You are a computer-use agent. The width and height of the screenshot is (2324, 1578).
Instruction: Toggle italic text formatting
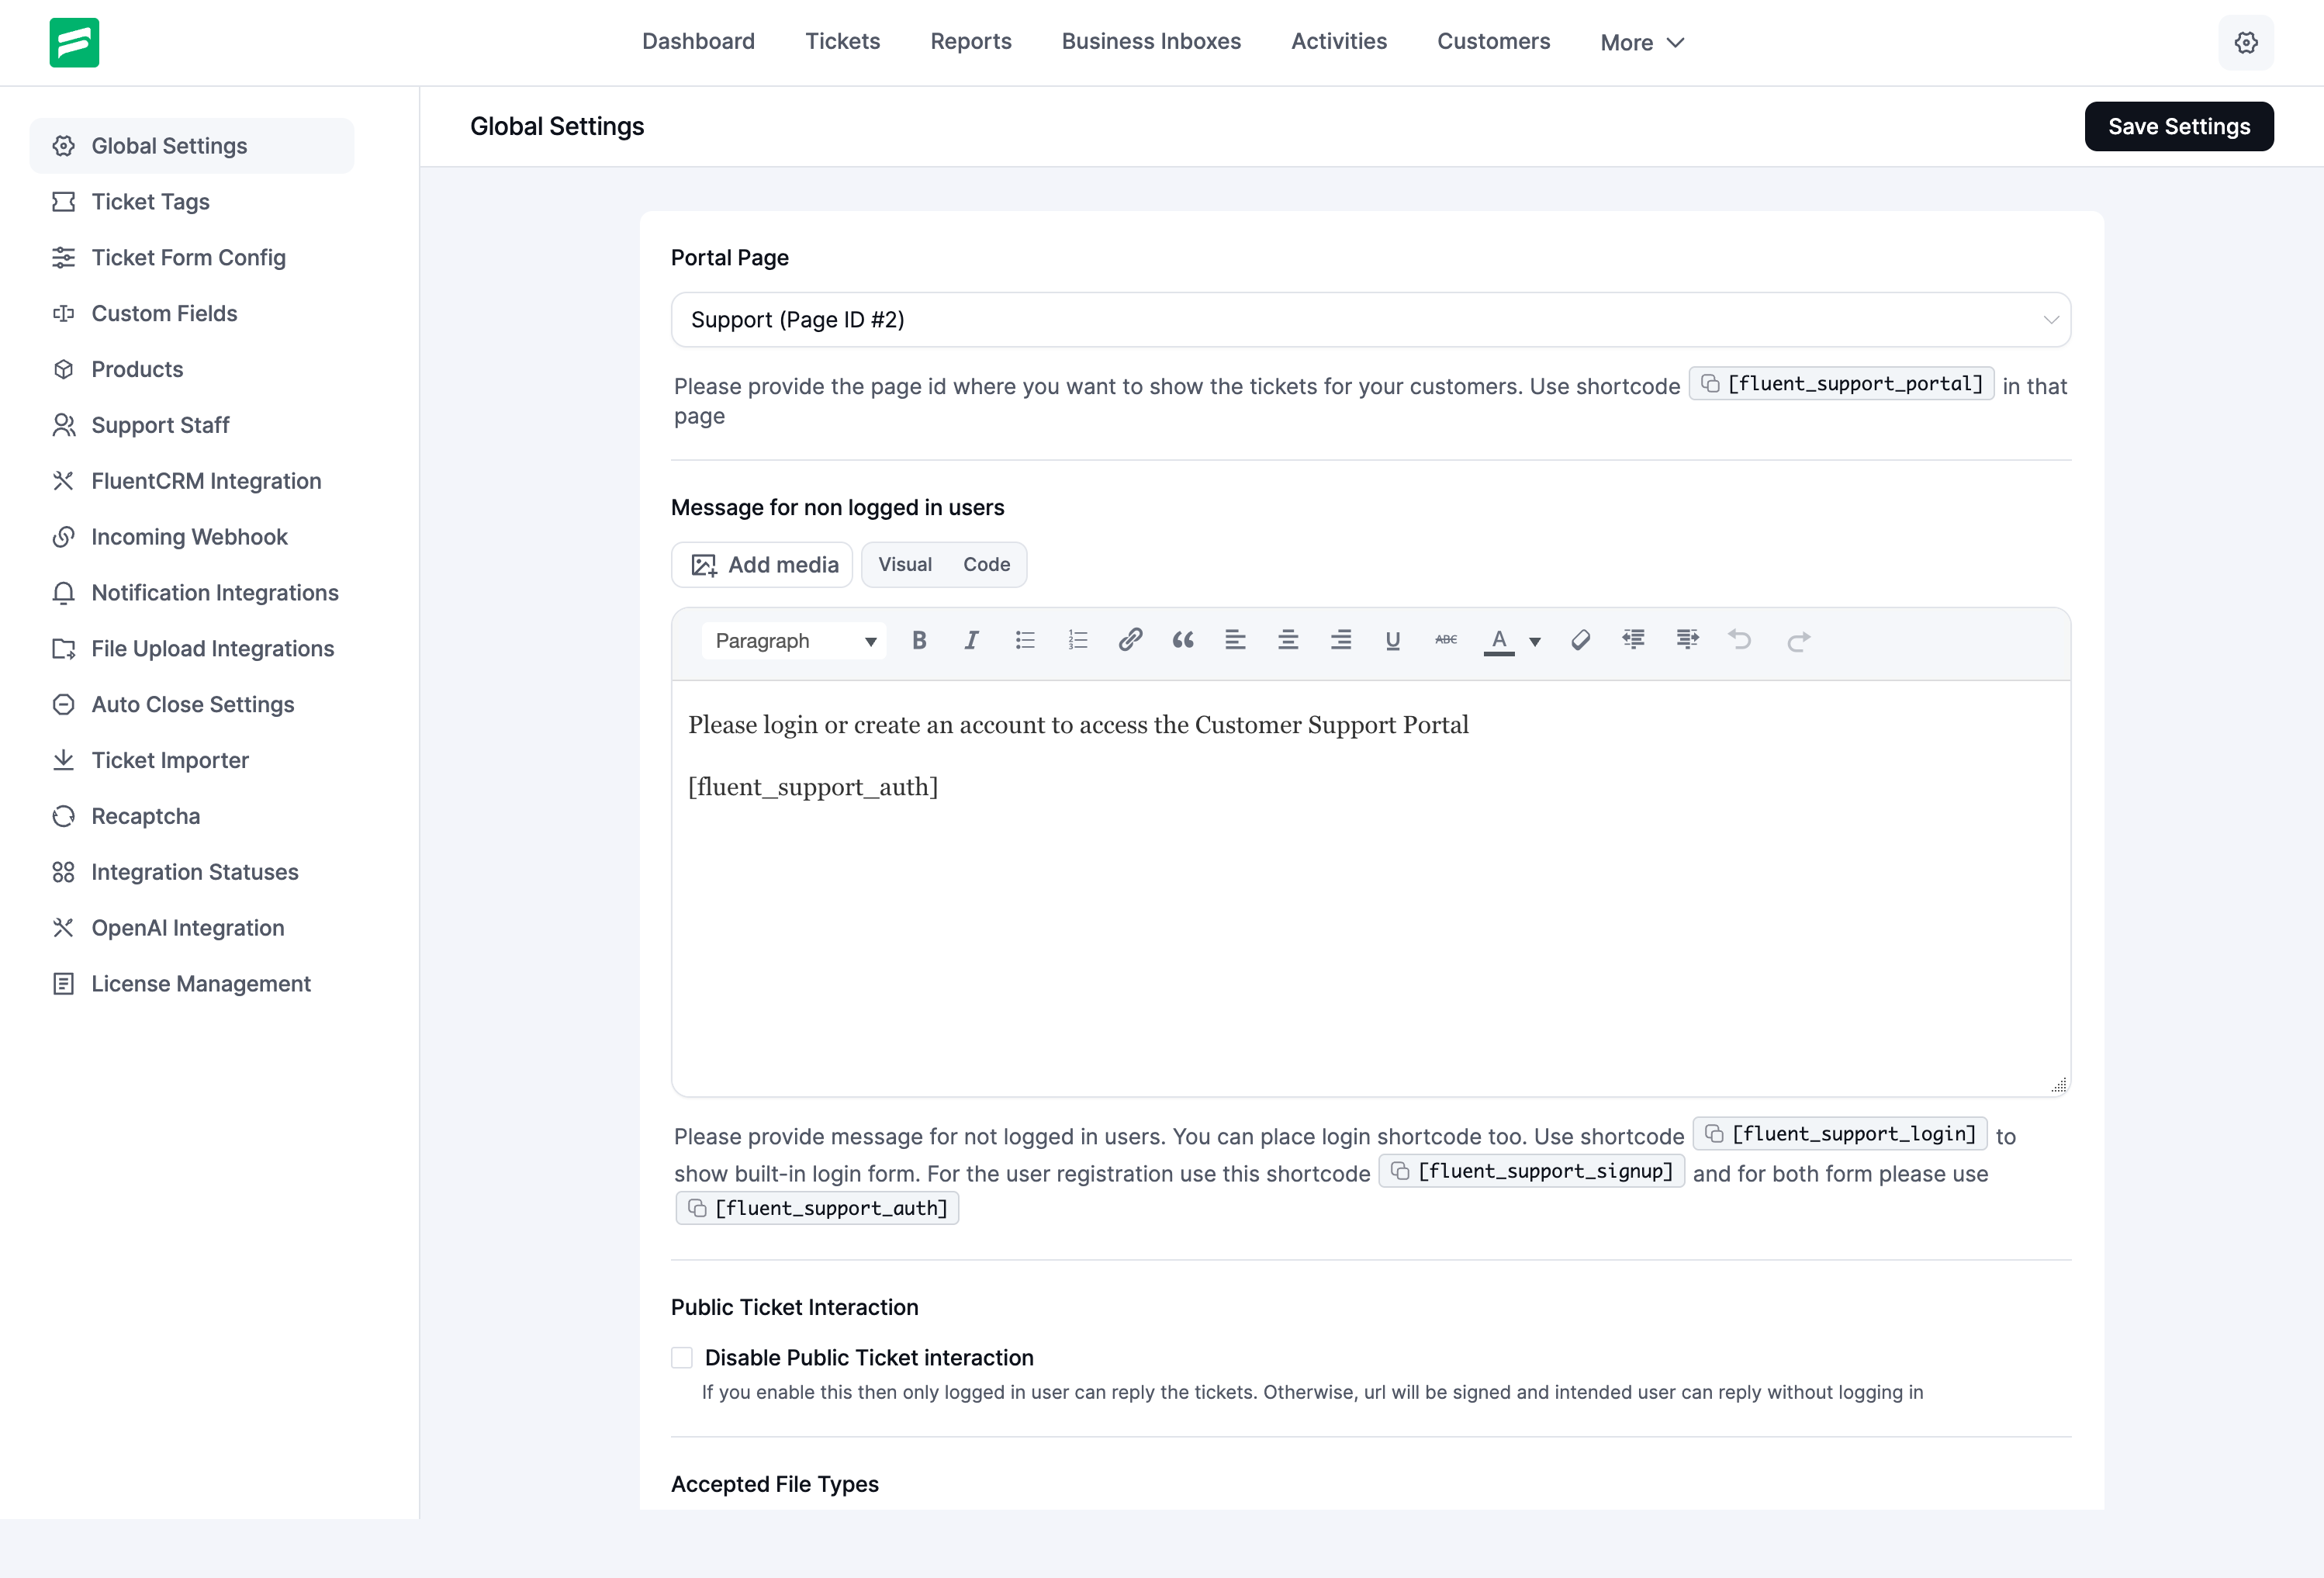pos(971,640)
